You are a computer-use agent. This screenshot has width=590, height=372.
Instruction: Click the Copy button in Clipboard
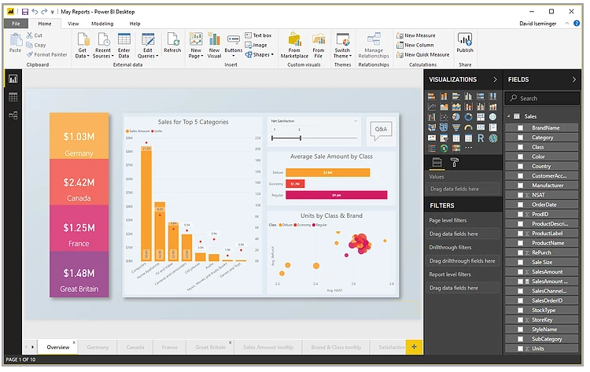36,45
